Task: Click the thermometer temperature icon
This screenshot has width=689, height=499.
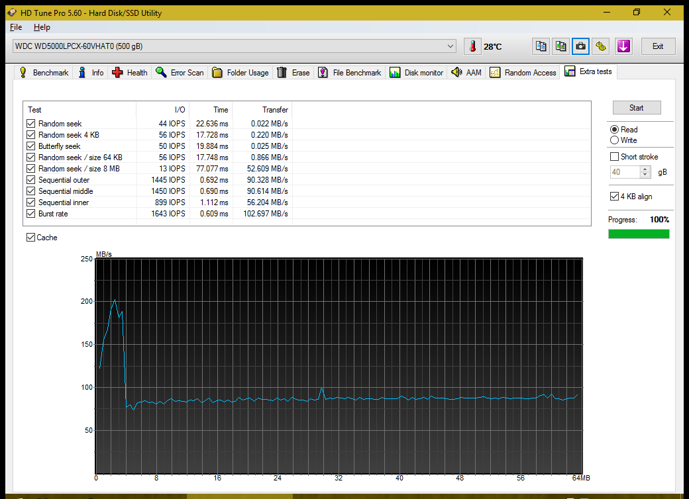Action: [472, 46]
